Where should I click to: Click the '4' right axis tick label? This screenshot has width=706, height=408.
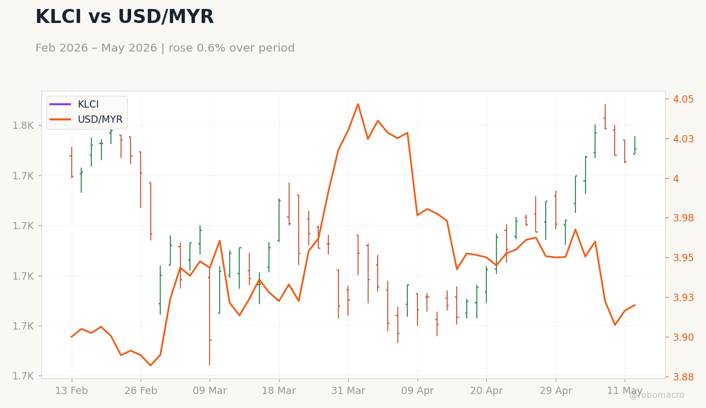(676, 178)
